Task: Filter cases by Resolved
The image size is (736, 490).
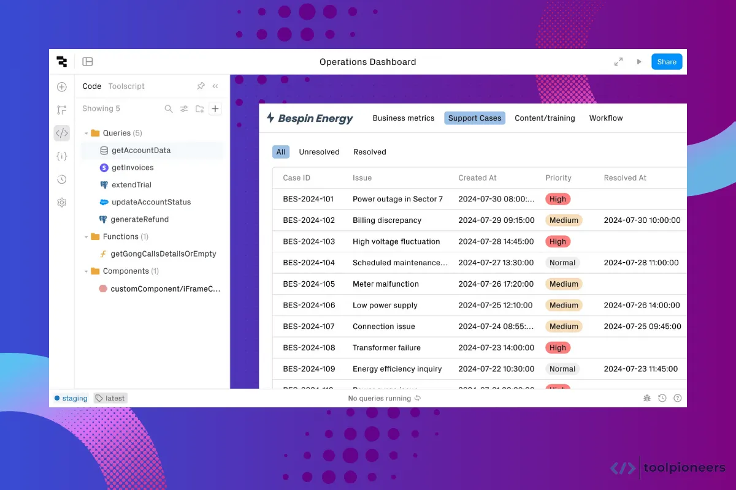Action: click(x=370, y=152)
